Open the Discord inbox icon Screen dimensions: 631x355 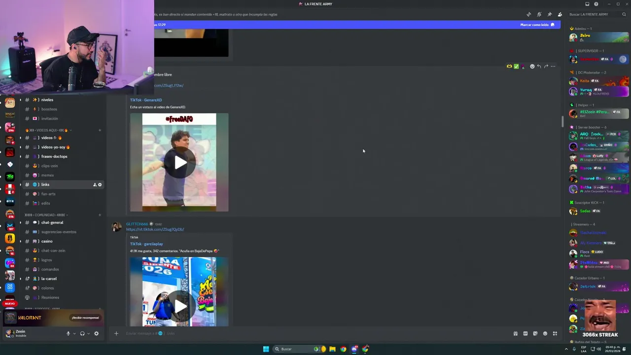(x=587, y=4)
